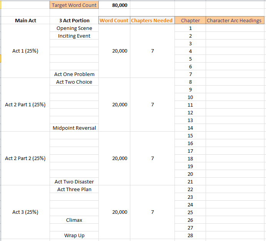The width and height of the screenshot is (266, 241).
Task: Click the Climax cell
Action: tap(74, 220)
